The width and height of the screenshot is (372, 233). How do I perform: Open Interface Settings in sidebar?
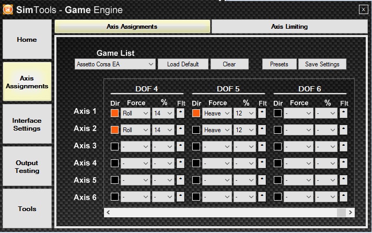pyautogui.click(x=27, y=124)
